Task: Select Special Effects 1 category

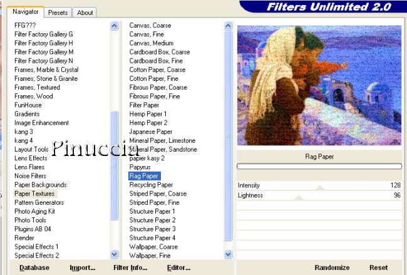Action: pos(36,247)
